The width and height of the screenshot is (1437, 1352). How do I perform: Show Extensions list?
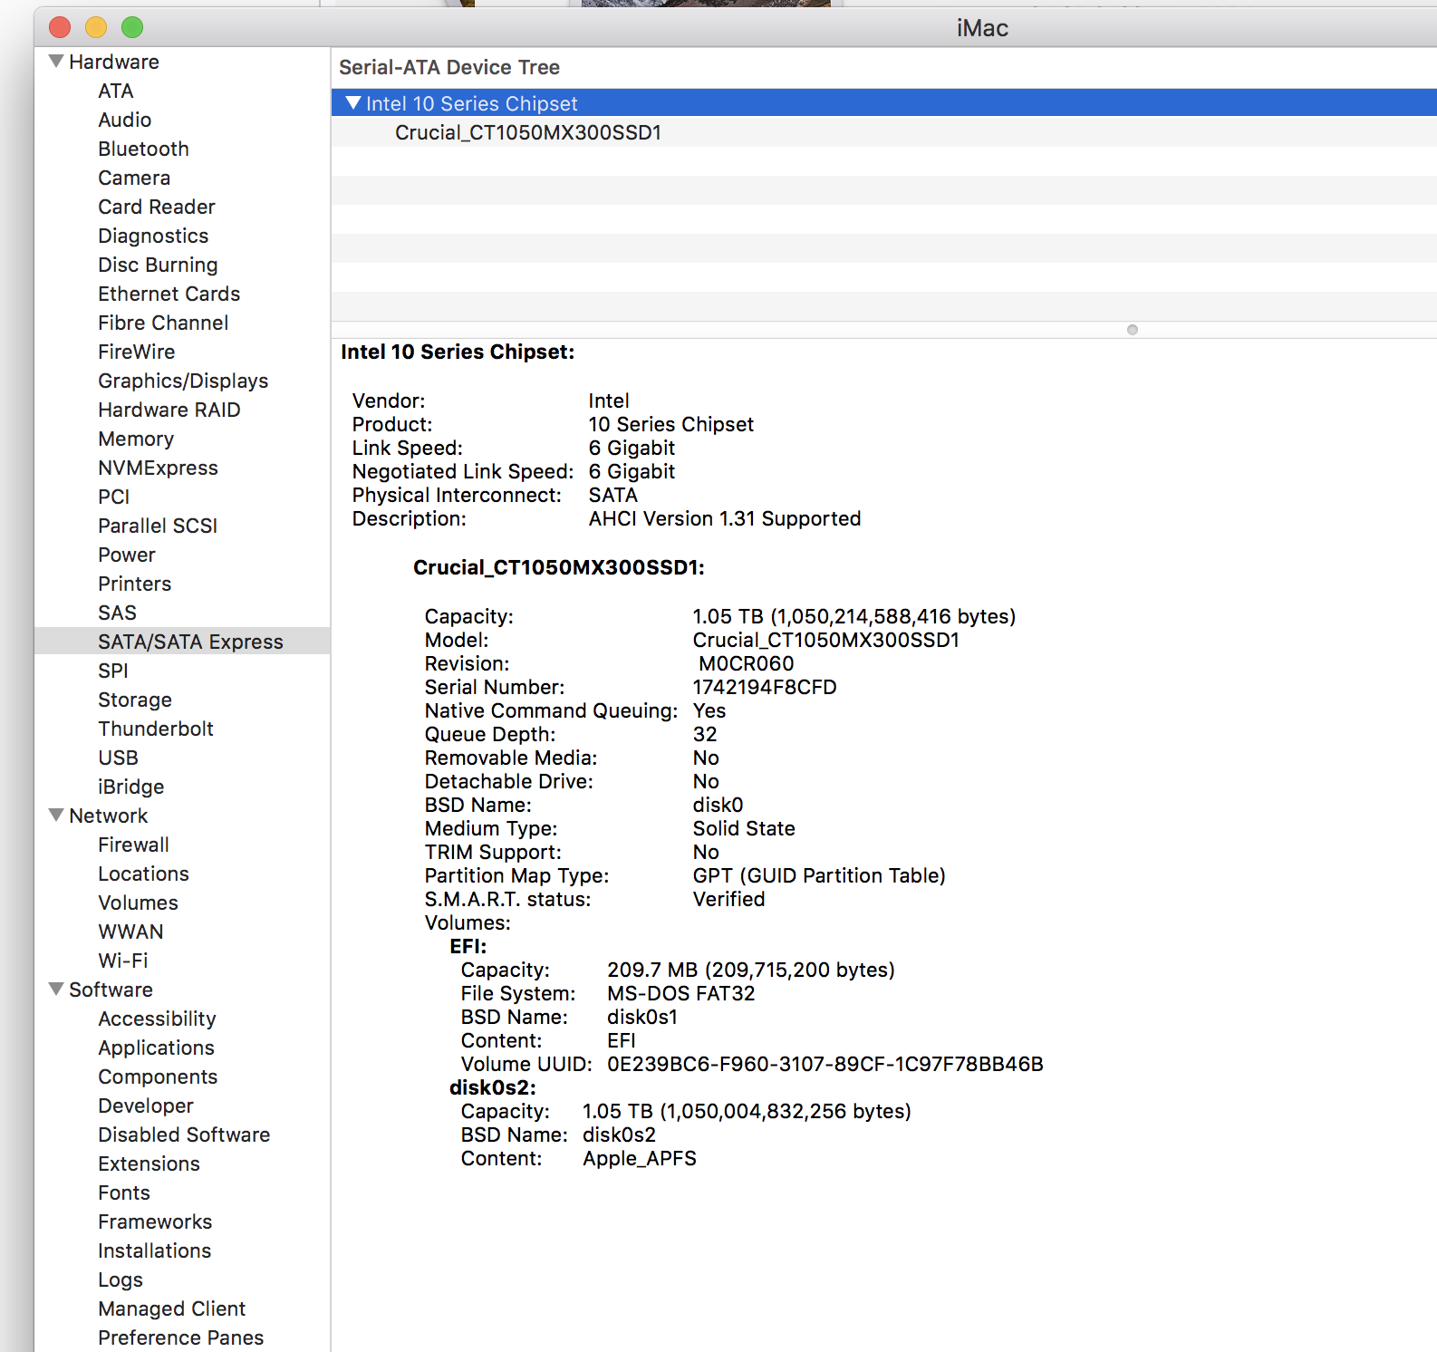tap(149, 1164)
